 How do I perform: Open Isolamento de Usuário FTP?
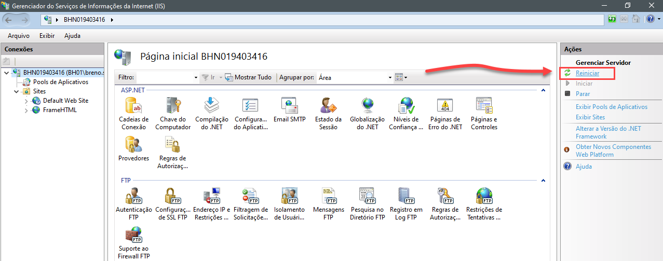coord(290,204)
